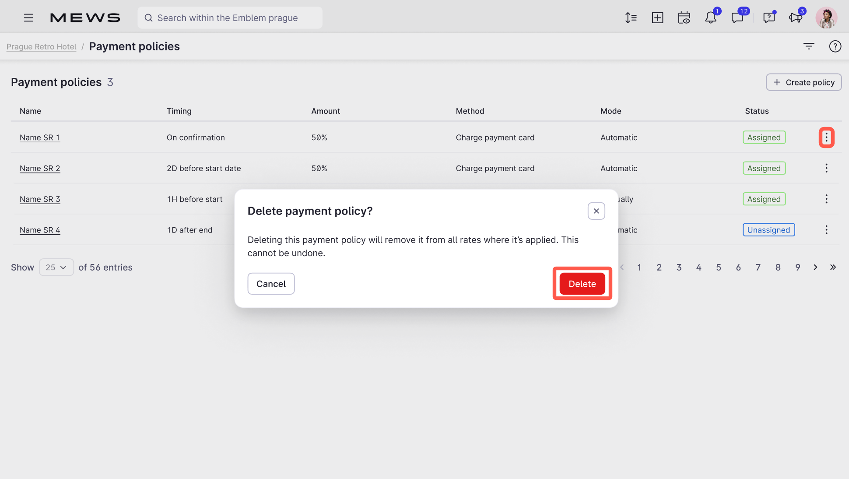Open the page help circle icon
Image resolution: width=849 pixels, height=479 pixels.
pos(835,46)
